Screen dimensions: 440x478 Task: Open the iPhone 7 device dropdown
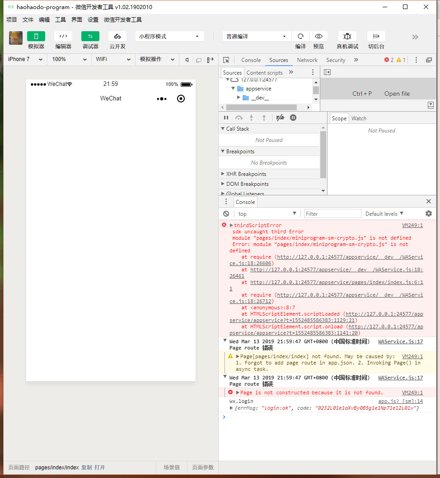(25, 59)
